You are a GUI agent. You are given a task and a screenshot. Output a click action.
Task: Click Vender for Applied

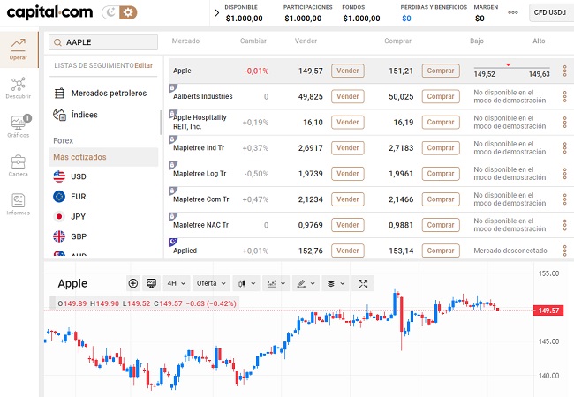(x=348, y=251)
